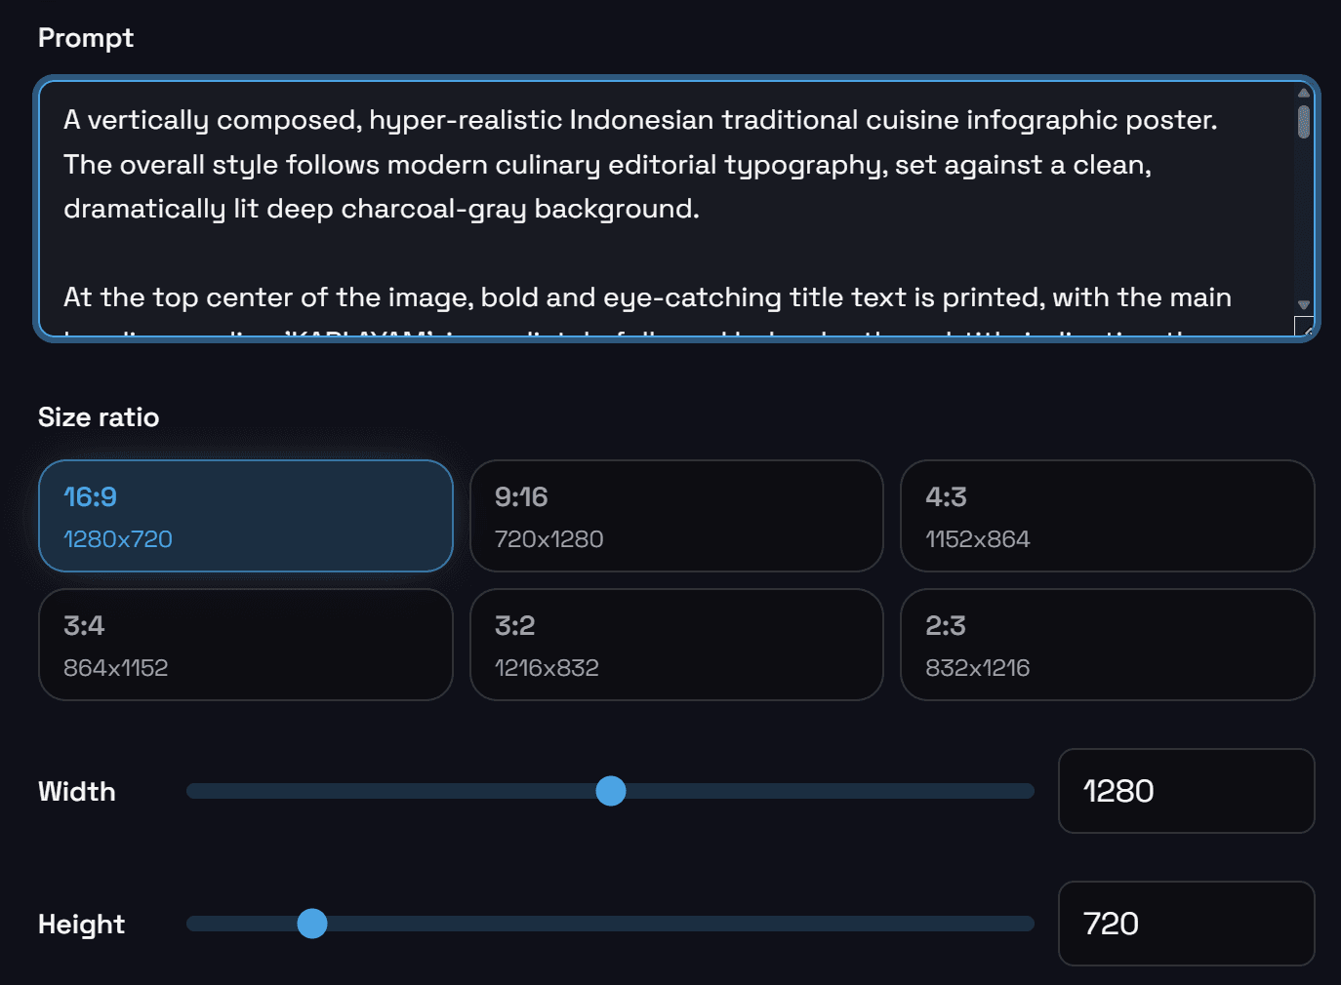This screenshot has height=985, width=1341.
Task: Click the Height slider handle
Action: pyautogui.click(x=312, y=924)
